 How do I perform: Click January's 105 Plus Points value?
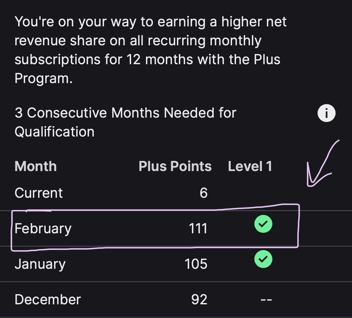[x=196, y=264]
